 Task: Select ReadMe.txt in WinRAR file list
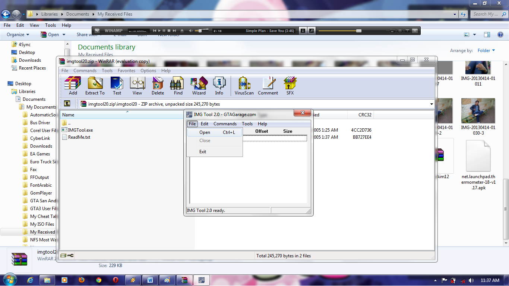click(x=76, y=137)
